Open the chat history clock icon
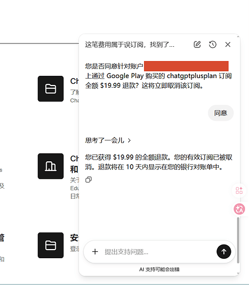 [x=213, y=44]
